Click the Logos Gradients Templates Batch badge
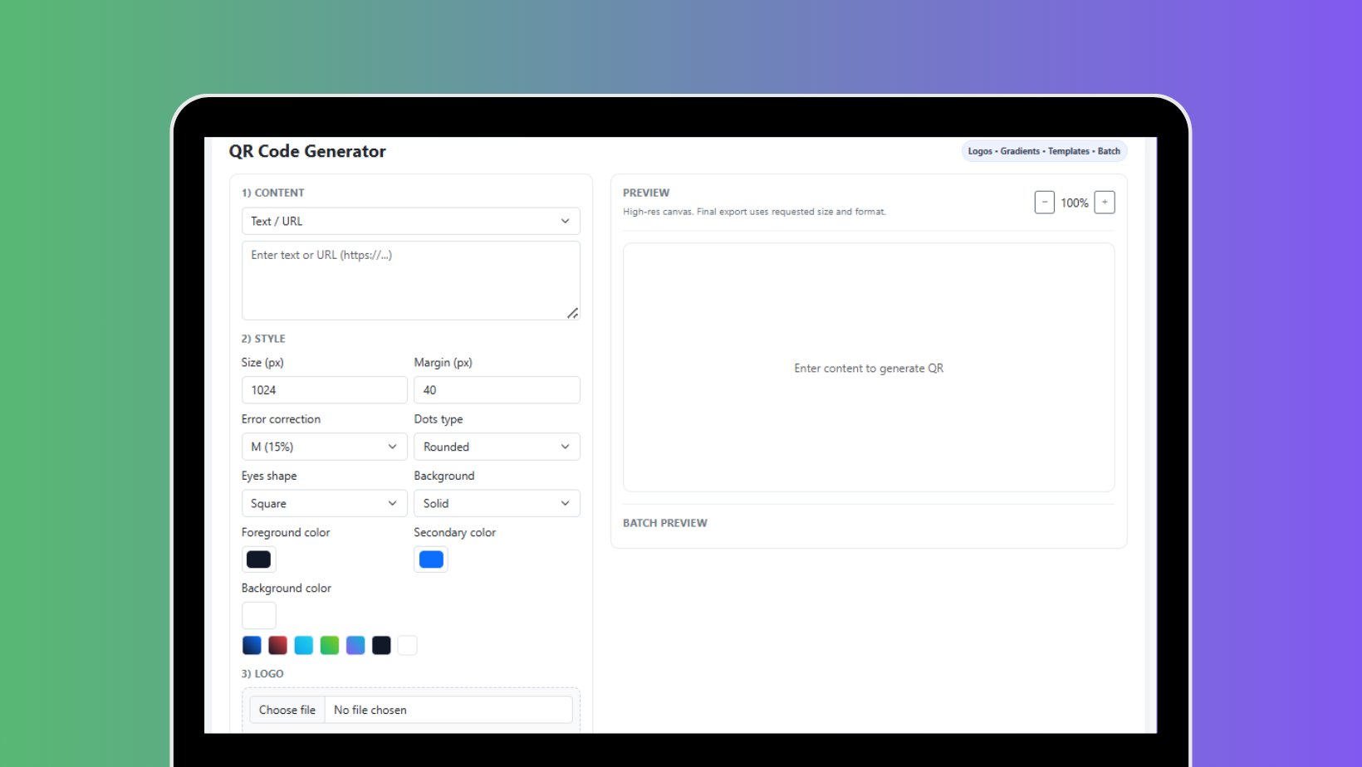Image resolution: width=1362 pixels, height=767 pixels. 1043,151
